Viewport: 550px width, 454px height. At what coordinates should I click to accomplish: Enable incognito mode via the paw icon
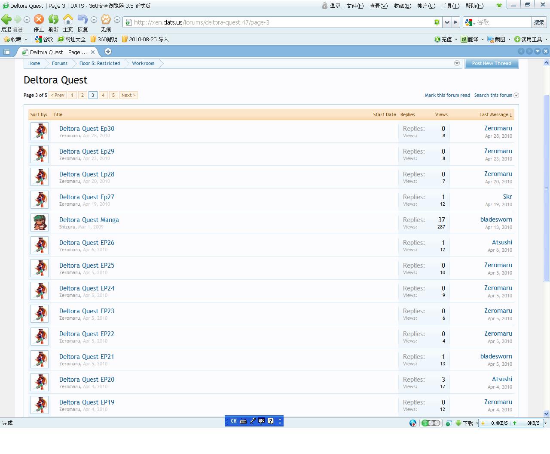tap(106, 19)
